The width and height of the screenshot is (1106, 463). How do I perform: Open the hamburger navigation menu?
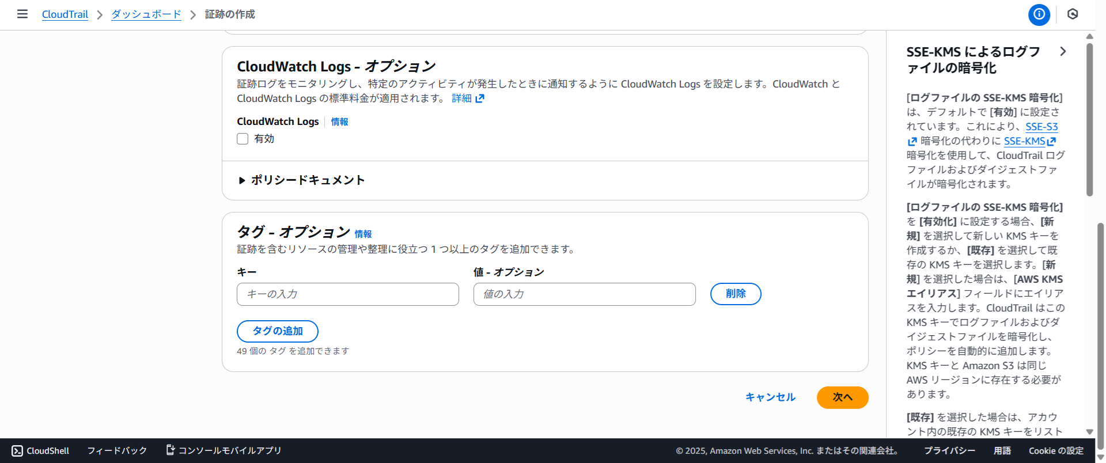(22, 14)
